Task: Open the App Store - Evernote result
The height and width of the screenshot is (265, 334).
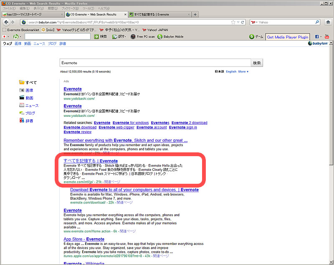Action: [x=84, y=239]
